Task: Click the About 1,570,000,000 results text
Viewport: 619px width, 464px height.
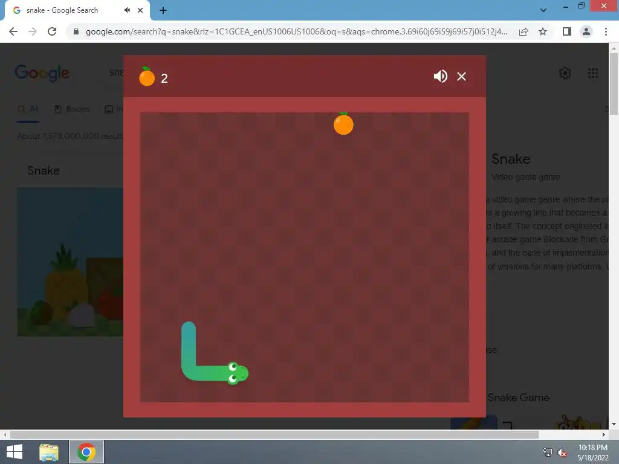Action: pos(70,136)
